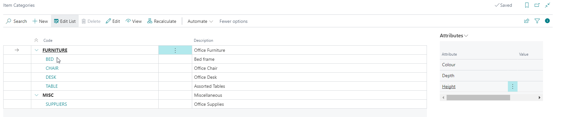This screenshot has height=117, width=563.
Task: Toggle the FactBox information icon
Action: coord(547,21)
